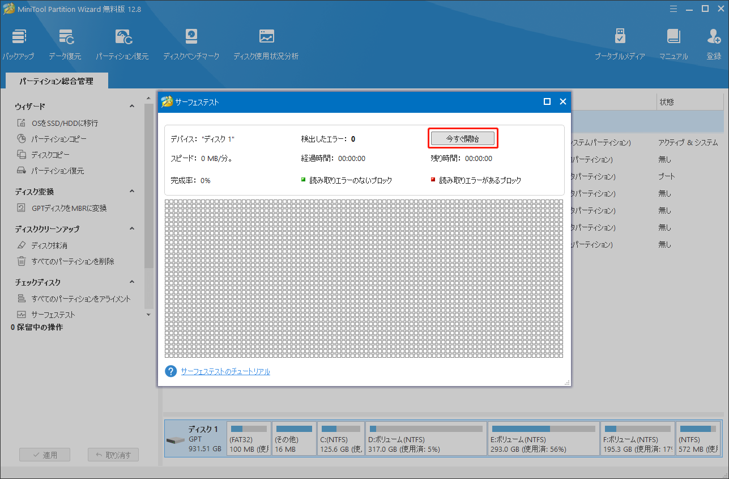Screen dimensions: 729x479
Task: Click the 0 保留中の操作 label
Action: [37, 328]
